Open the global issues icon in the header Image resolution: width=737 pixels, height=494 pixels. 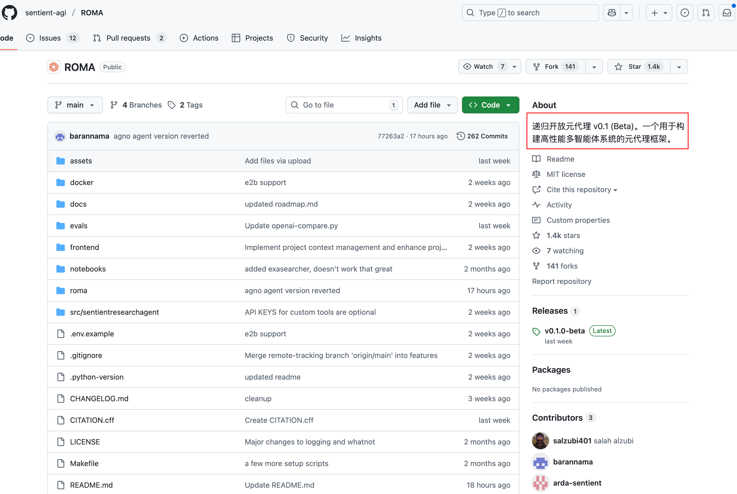pyautogui.click(x=684, y=13)
